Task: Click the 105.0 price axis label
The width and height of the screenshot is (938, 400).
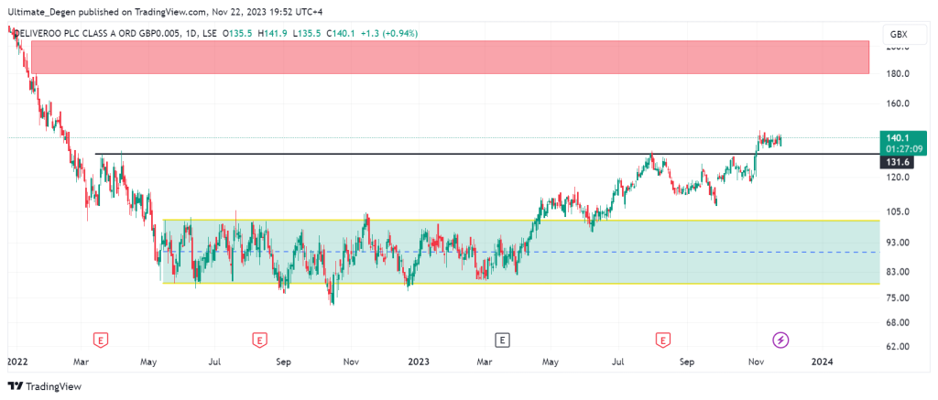Action: pos(898,211)
